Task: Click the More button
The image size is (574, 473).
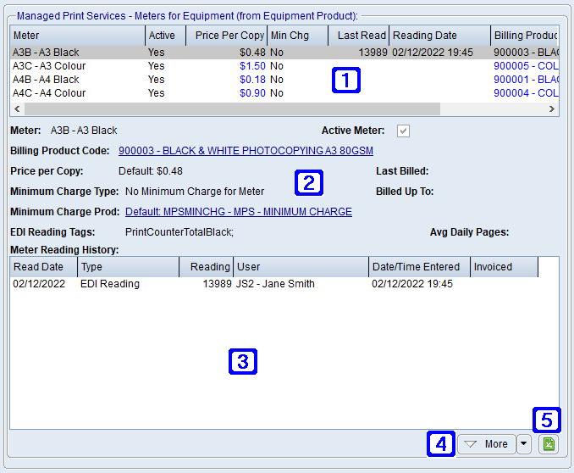Action: [486, 444]
